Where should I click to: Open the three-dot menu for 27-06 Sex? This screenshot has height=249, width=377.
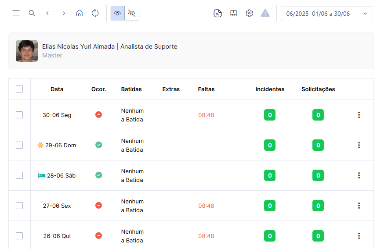point(359,206)
